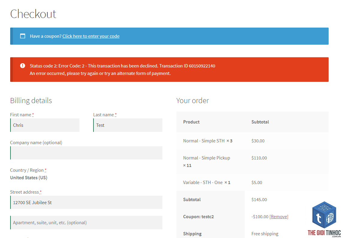343x238 pixels.
Task: Click the $30.00 subtotal value
Action: point(258,141)
